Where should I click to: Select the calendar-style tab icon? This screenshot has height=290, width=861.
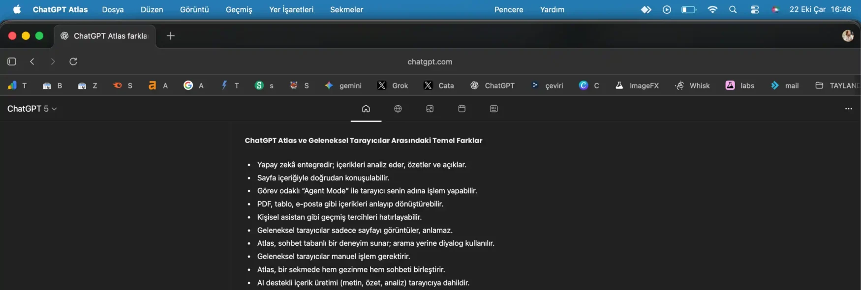pyautogui.click(x=462, y=109)
